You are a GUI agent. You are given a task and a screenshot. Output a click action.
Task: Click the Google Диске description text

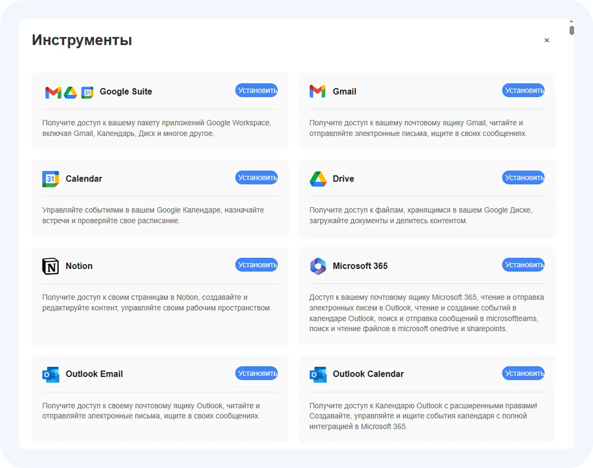click(421, 215)
